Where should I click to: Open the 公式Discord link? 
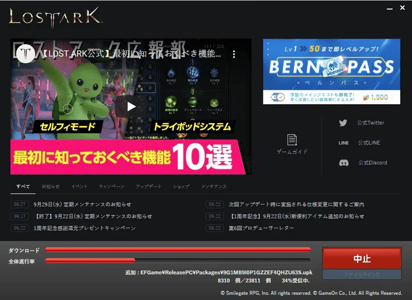(373, 163)
